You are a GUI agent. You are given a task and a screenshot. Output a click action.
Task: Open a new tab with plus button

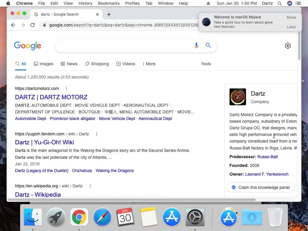click(109, 14)
